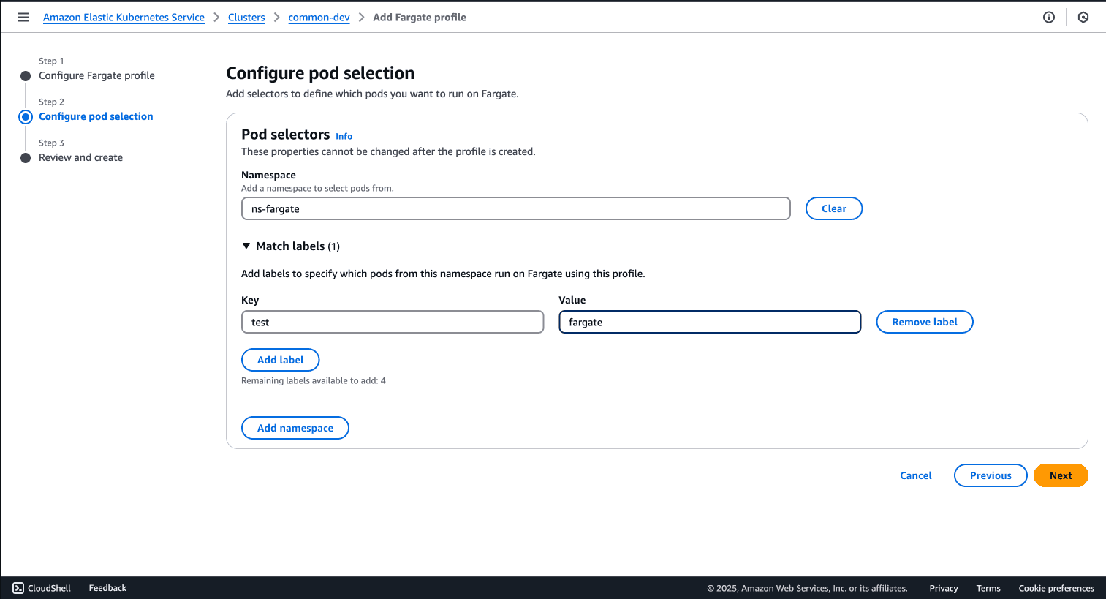Screen dimensions: 1106x599
Task: Open Amazon Elastic Kubernetes Service breadcrumb
Action: coord(124,18)
